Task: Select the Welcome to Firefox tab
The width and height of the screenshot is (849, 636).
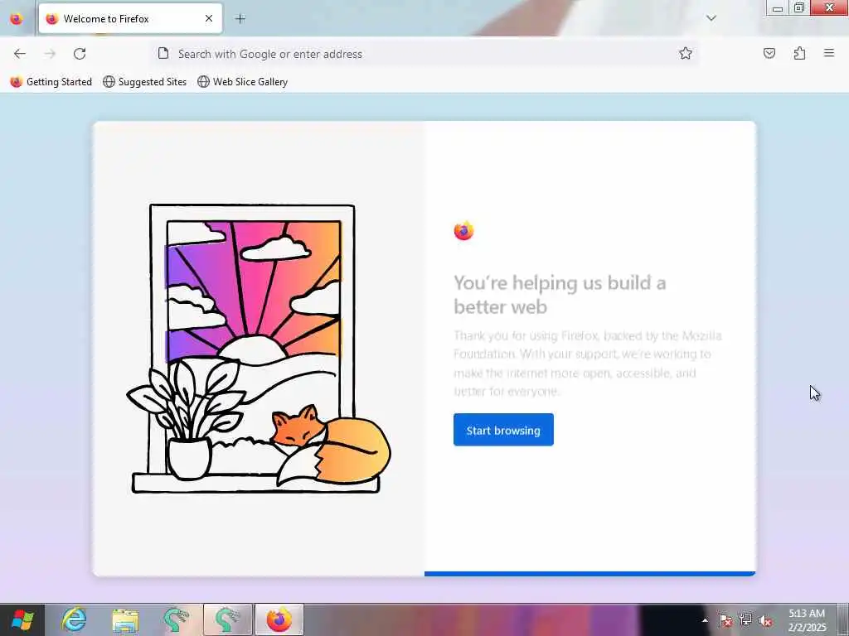Action: (x=130, y=19)
